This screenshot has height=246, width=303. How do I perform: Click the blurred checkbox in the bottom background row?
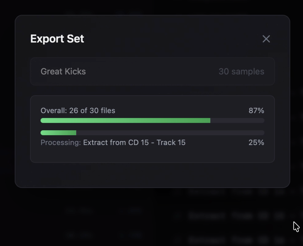coord(177,239)
